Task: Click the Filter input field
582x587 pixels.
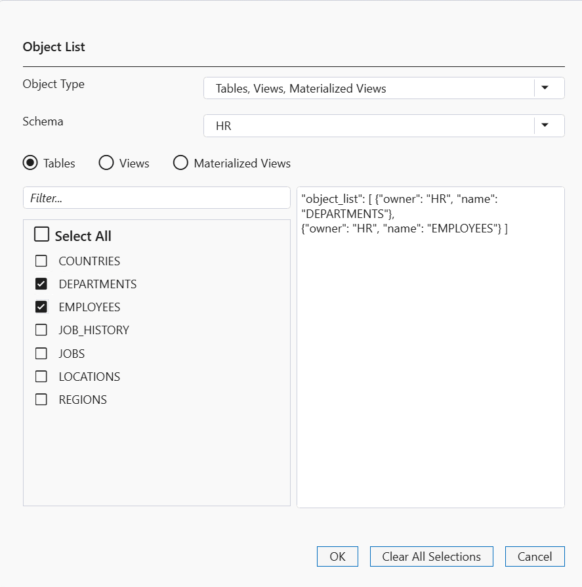Action: tap(156, 197)
